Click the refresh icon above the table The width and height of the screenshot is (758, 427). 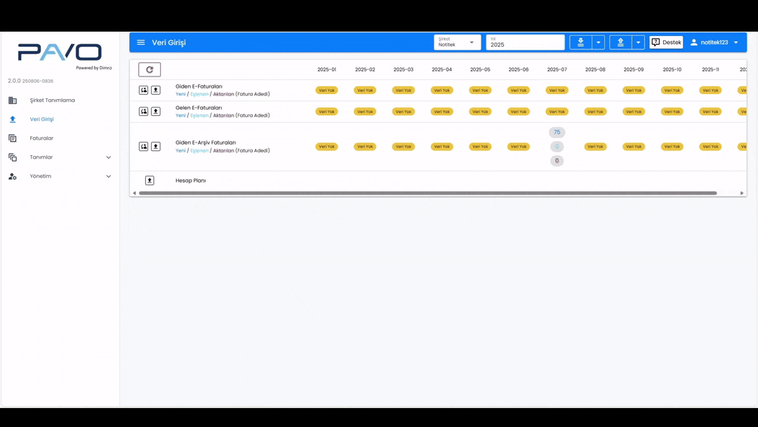click(149, 70)
